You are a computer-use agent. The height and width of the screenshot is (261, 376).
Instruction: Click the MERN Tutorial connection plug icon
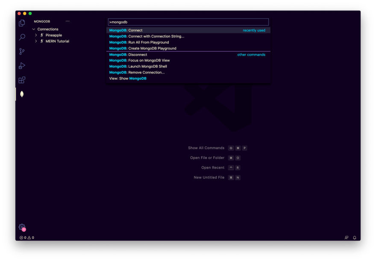pyautogui.click(x=42, y=41)
